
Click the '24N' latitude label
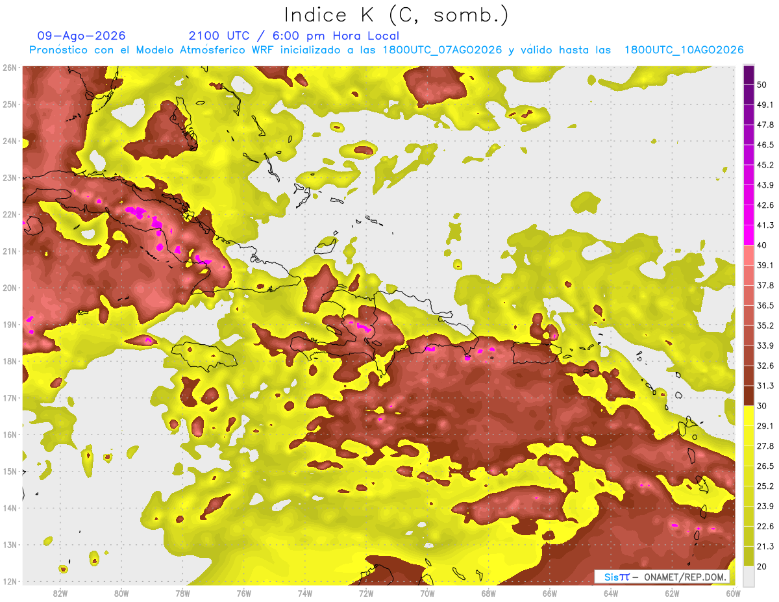10,141
